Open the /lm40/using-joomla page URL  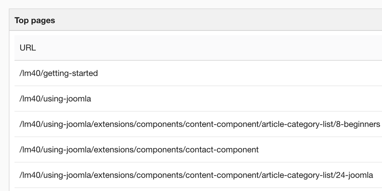point(55,99)
